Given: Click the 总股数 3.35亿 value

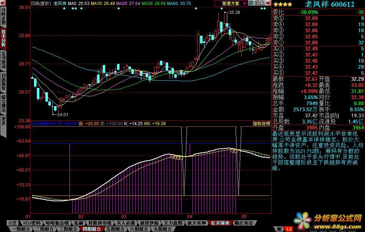Looking at the screenshot, I should tap(310, 122).
